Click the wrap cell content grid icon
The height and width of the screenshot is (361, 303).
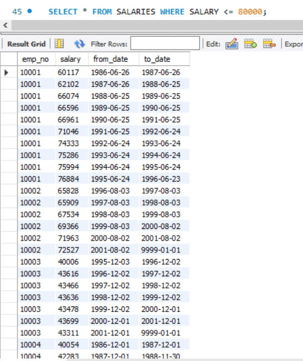coord(59,43)
